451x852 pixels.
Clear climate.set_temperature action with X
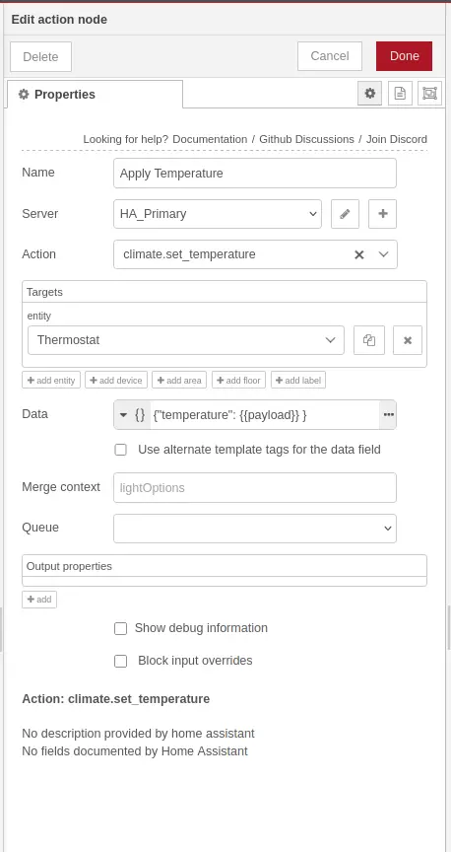pyautogui.click(x=358, y=254)
